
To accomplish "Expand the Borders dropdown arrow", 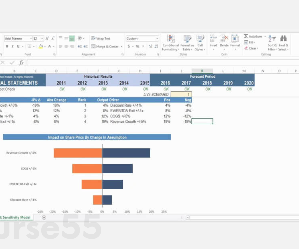I will point(34,46).
